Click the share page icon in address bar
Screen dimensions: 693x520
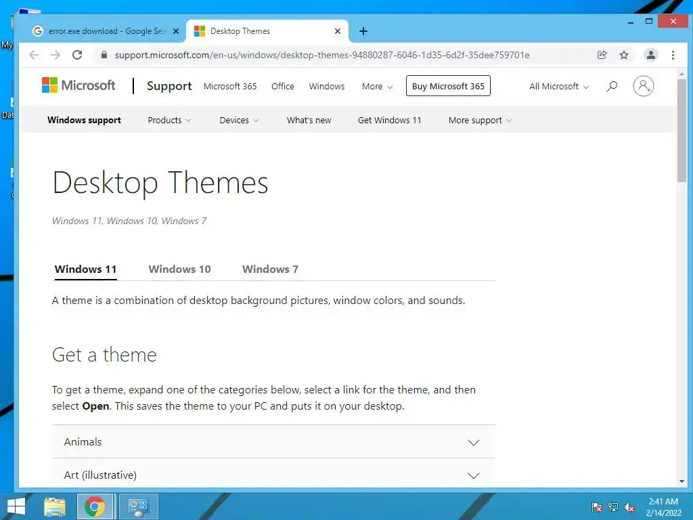pyautogui.click(x=602, y=55)
